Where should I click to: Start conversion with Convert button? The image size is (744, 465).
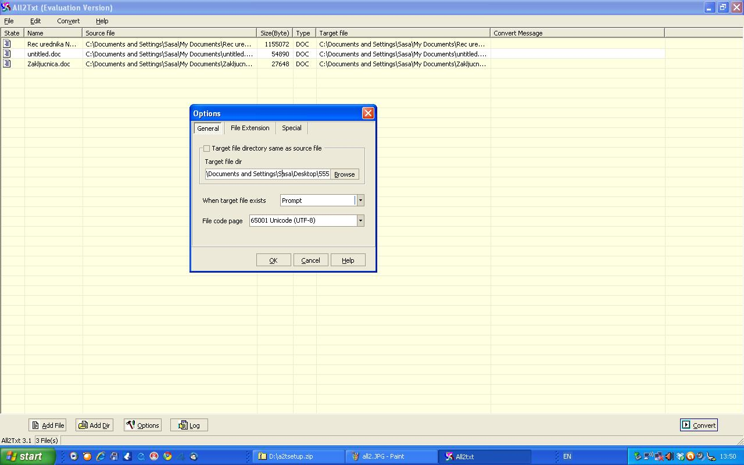(x=699, y=425)
